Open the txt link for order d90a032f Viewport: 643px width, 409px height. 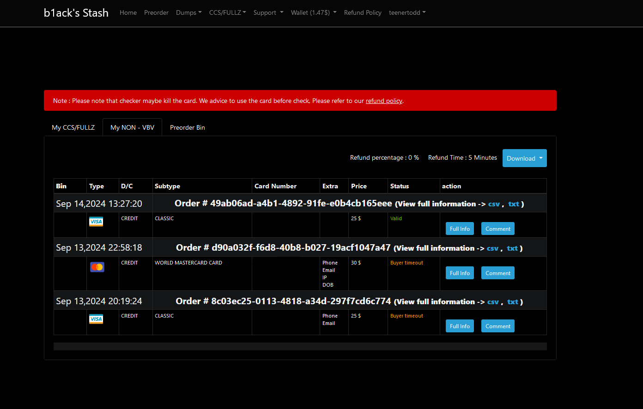tap(513, 248)
